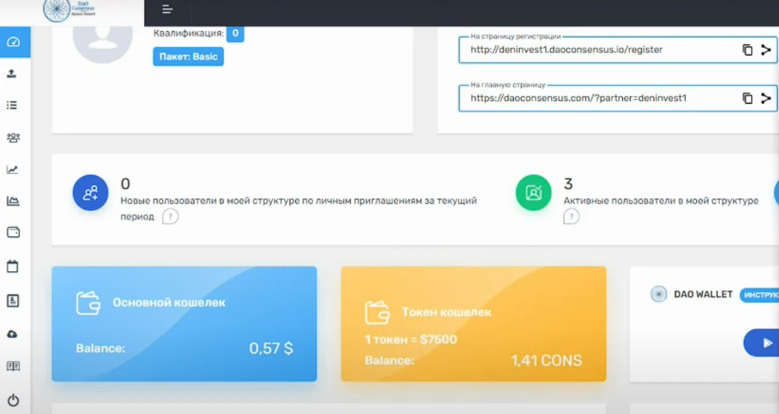Screen dimensions: 779x414
Task: Click the main page URL field with partner=deninvest1
Action: pos(618,98)
